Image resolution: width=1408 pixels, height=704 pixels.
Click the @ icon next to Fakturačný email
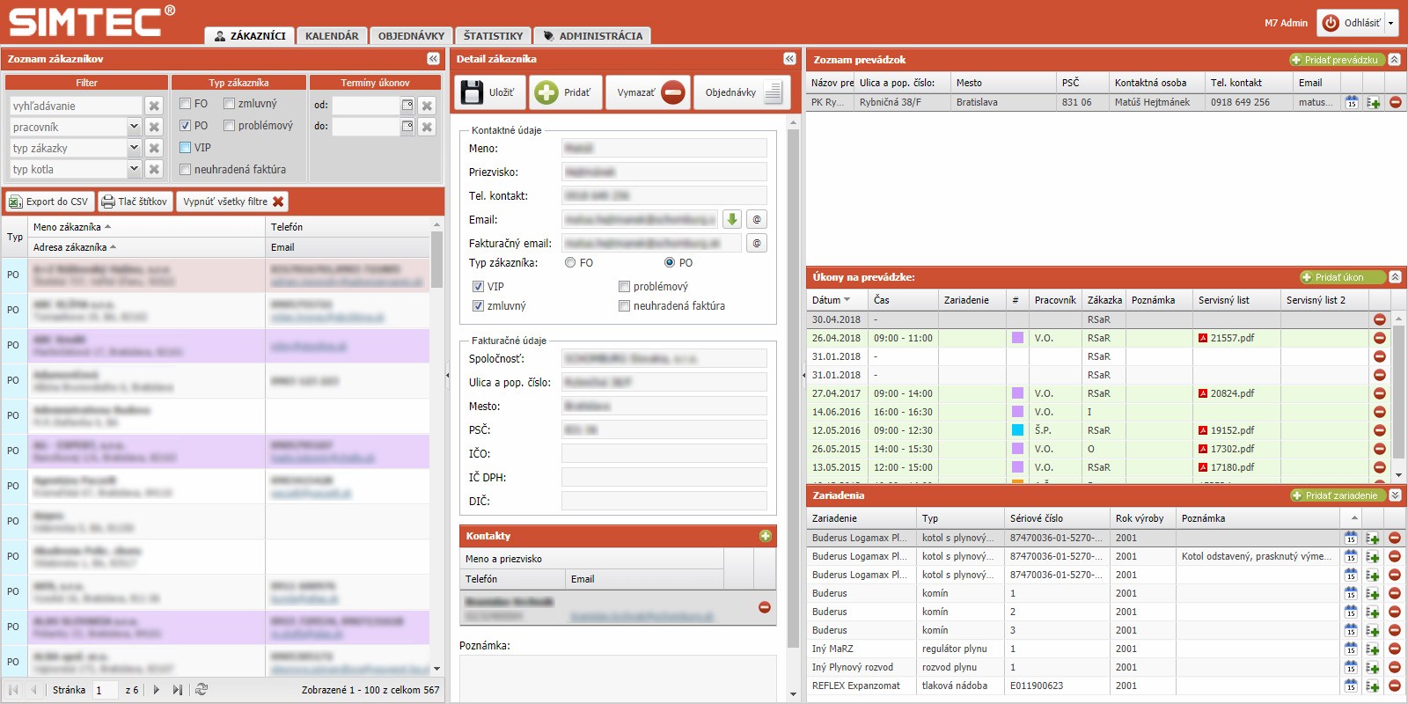pyautogui.click(x=757, y=243)
